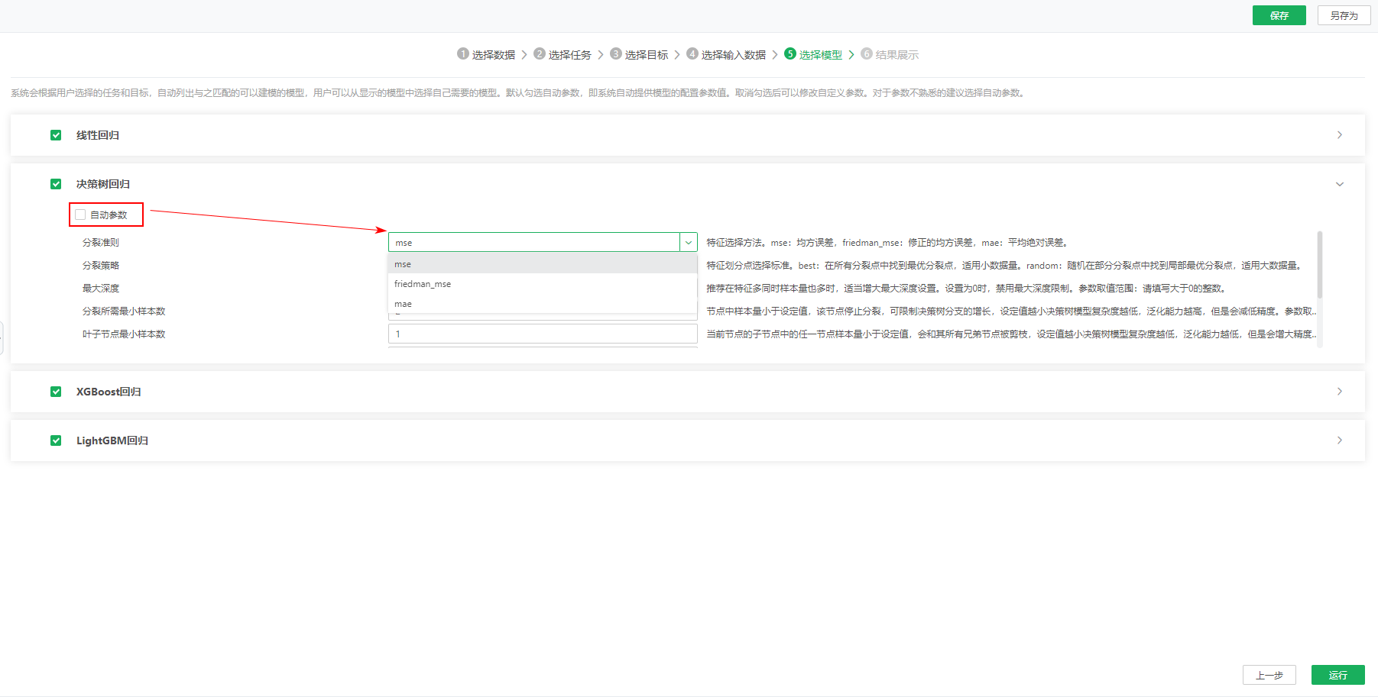Click the green dropdown arrow on the mse field
Screen dimensions: 1378x697
[x=688, y=241]
